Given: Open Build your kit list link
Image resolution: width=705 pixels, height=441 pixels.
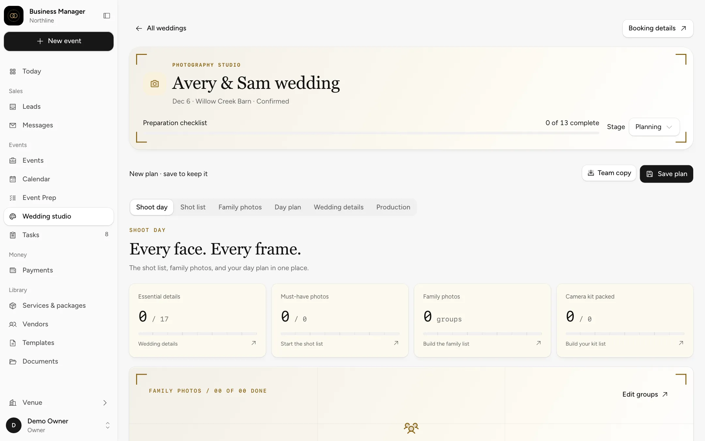Looking at the screenshot, I should coord(625,343).
